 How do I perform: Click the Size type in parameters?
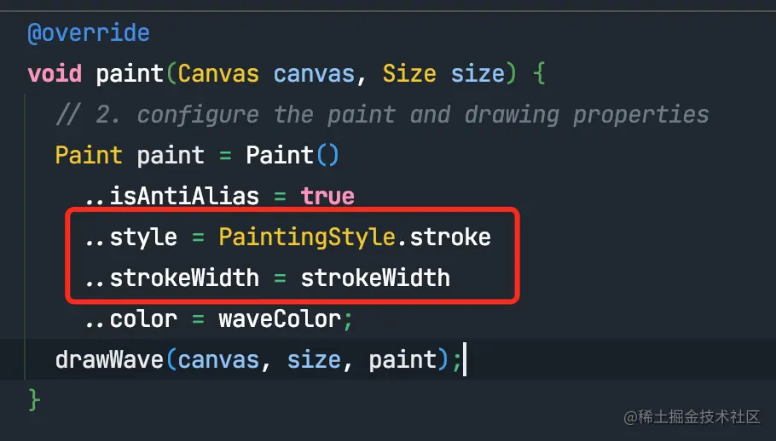[409, 73]
